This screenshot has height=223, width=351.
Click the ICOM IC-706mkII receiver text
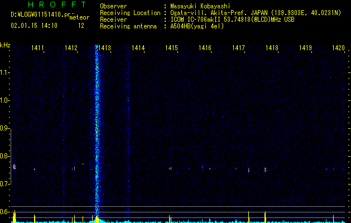tap(232, 20)
